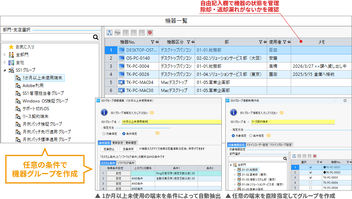352x199 pixels.
Task: Select 条件指定 radio in new group dialog
Action: point(251,136)
